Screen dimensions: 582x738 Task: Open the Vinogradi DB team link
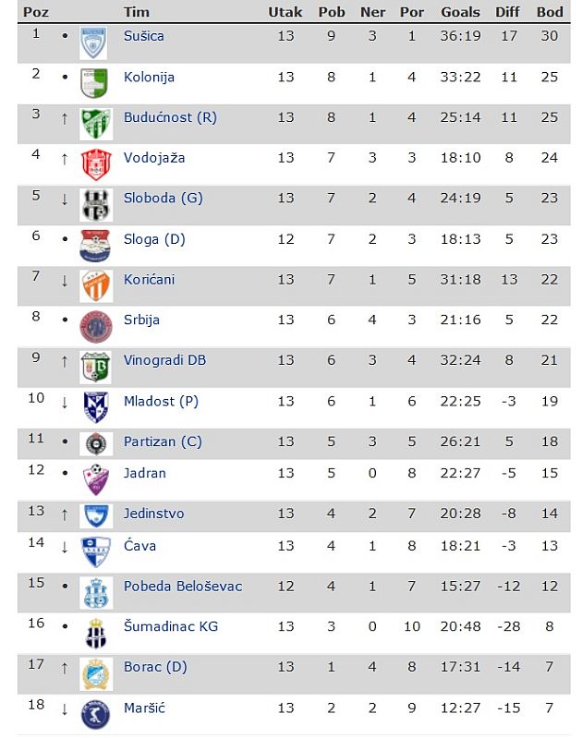164,360
